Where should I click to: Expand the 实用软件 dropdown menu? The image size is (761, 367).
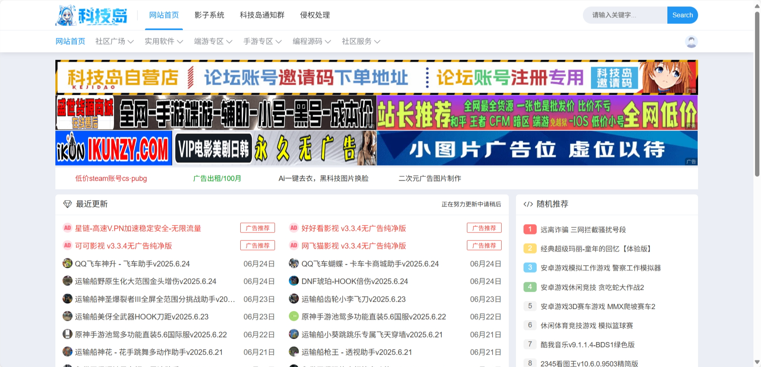coord(163,41)
